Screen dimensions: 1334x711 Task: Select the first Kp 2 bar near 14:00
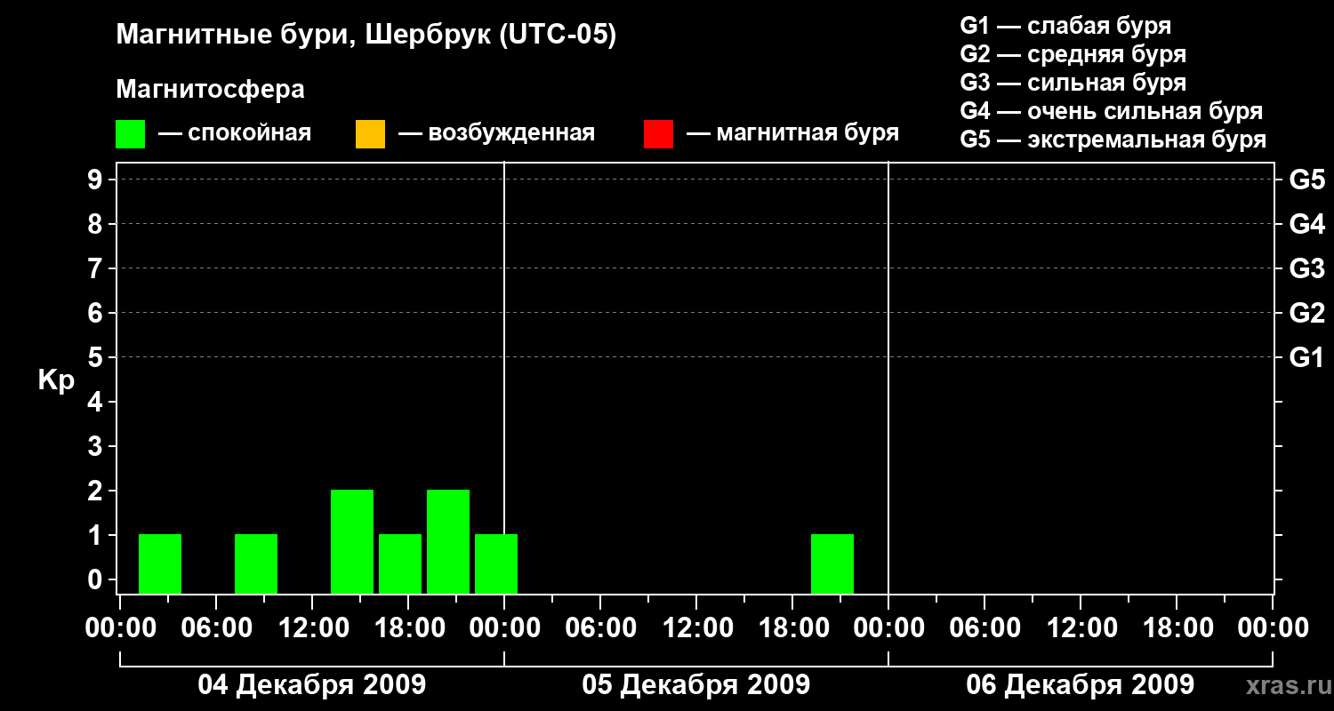[352, 541]
